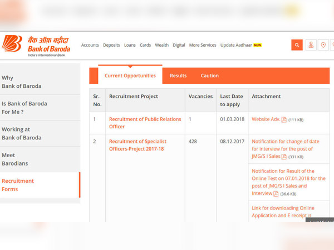Click the (111 KB) file size text
The height and width of the screenshot is (250, 334).
point(296,120)
